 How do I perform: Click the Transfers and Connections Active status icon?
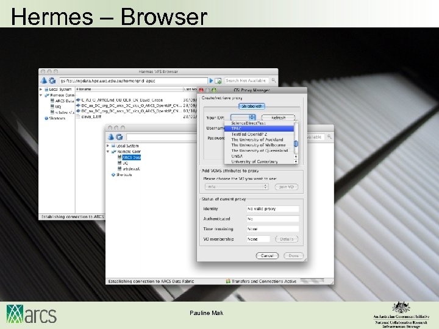click(228, 281)
